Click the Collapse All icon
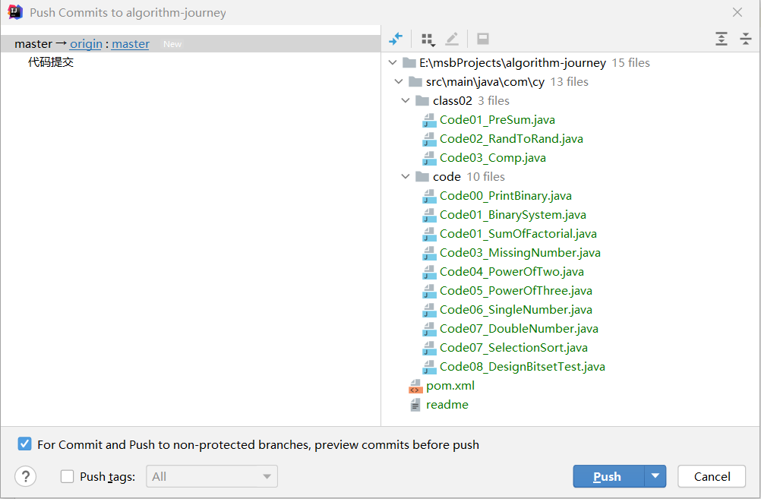This screenshot has width=761, height=499. click(745, 39)
